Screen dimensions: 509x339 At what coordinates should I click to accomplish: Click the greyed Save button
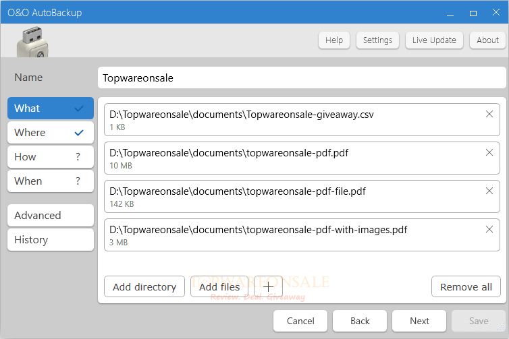[x=479, y=321]
